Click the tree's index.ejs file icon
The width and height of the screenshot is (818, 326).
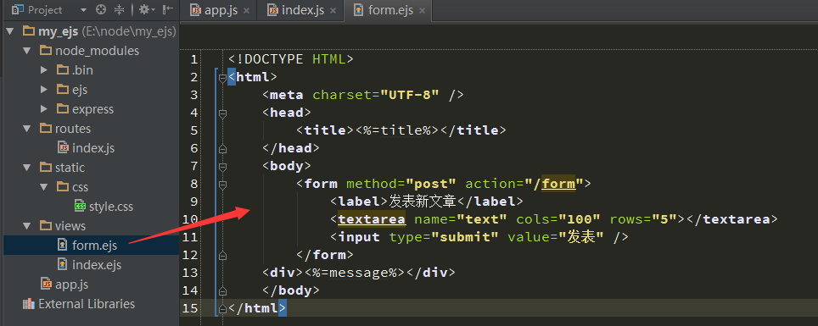tap(63, 264)
